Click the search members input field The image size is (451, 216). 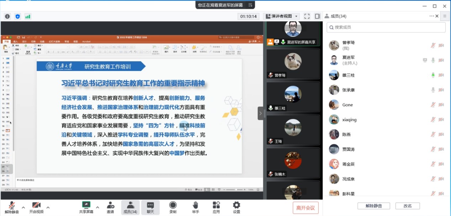point(386,27)
